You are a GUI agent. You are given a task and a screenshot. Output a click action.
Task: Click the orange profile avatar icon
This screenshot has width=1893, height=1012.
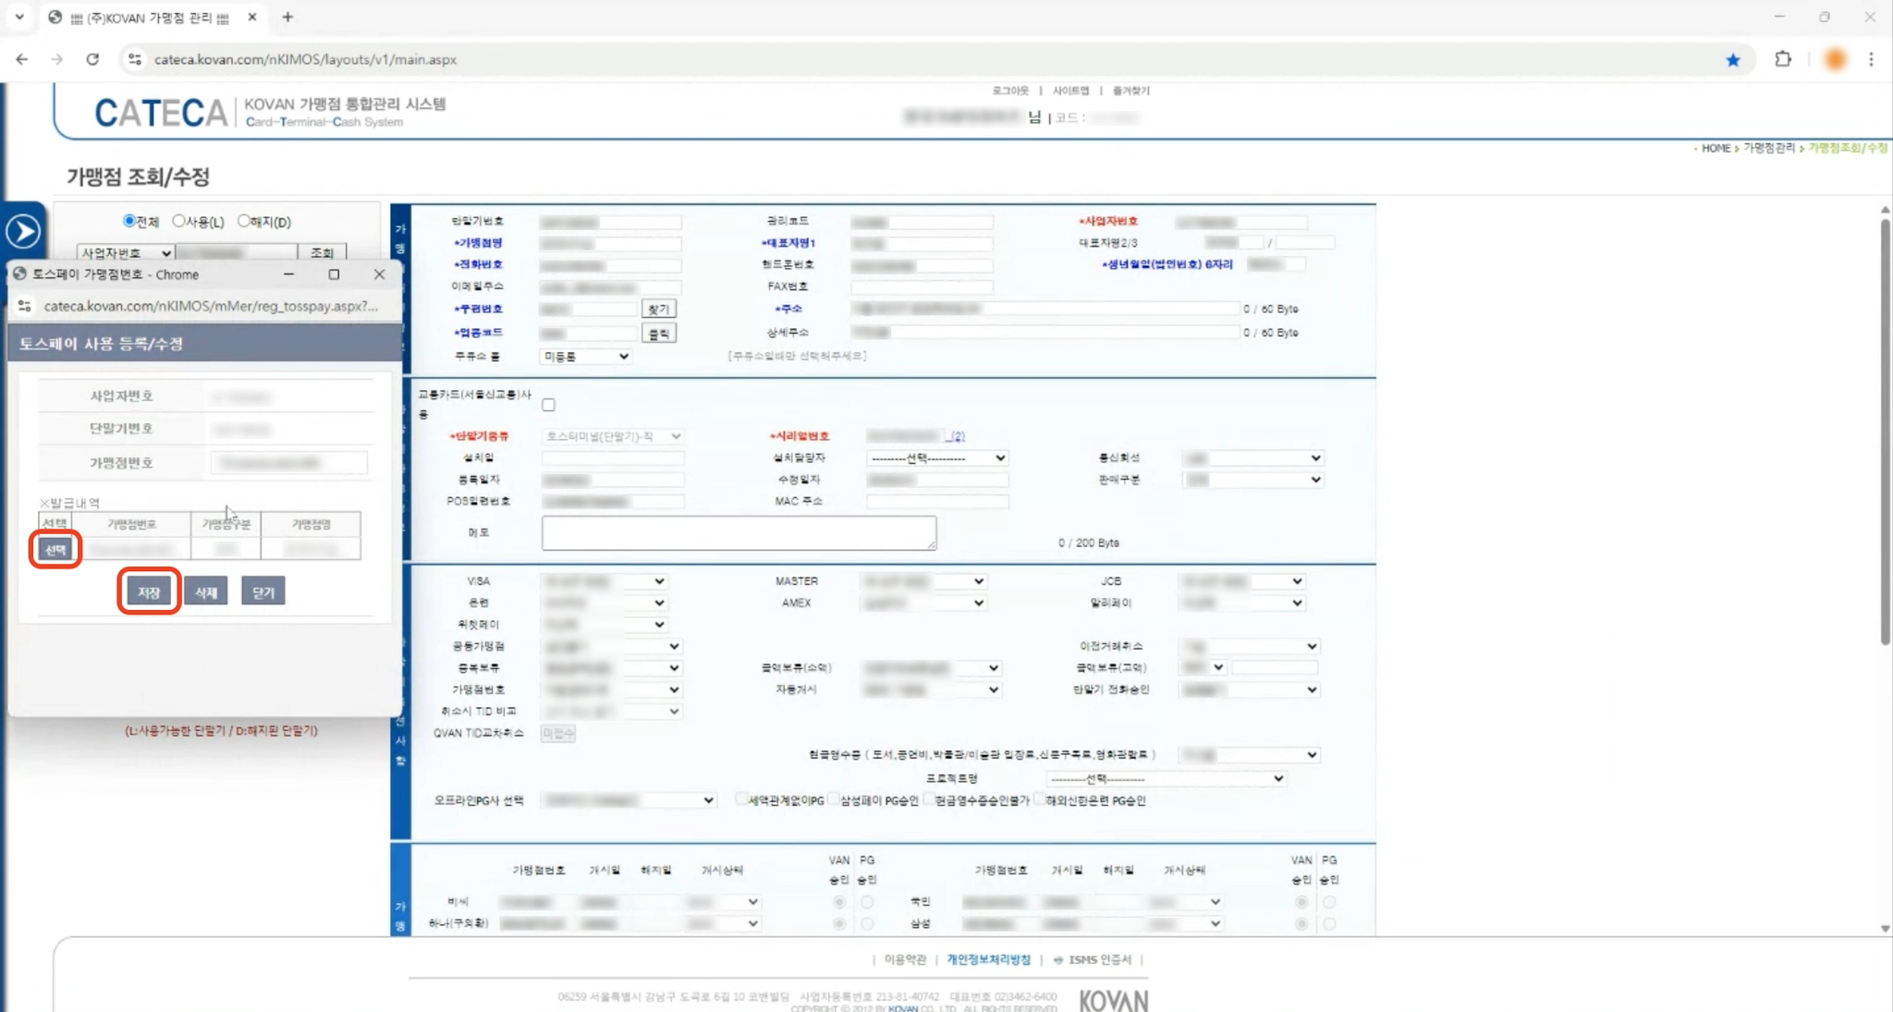click(1835, 59)
